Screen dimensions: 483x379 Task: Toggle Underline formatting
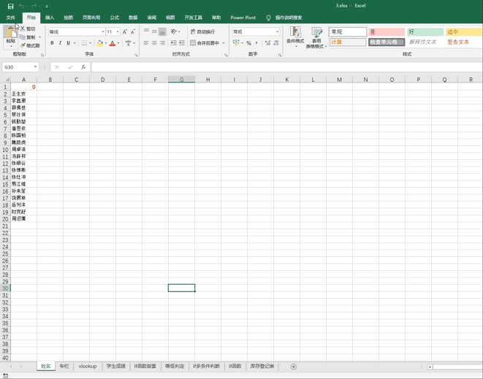(x=68, y=43)
